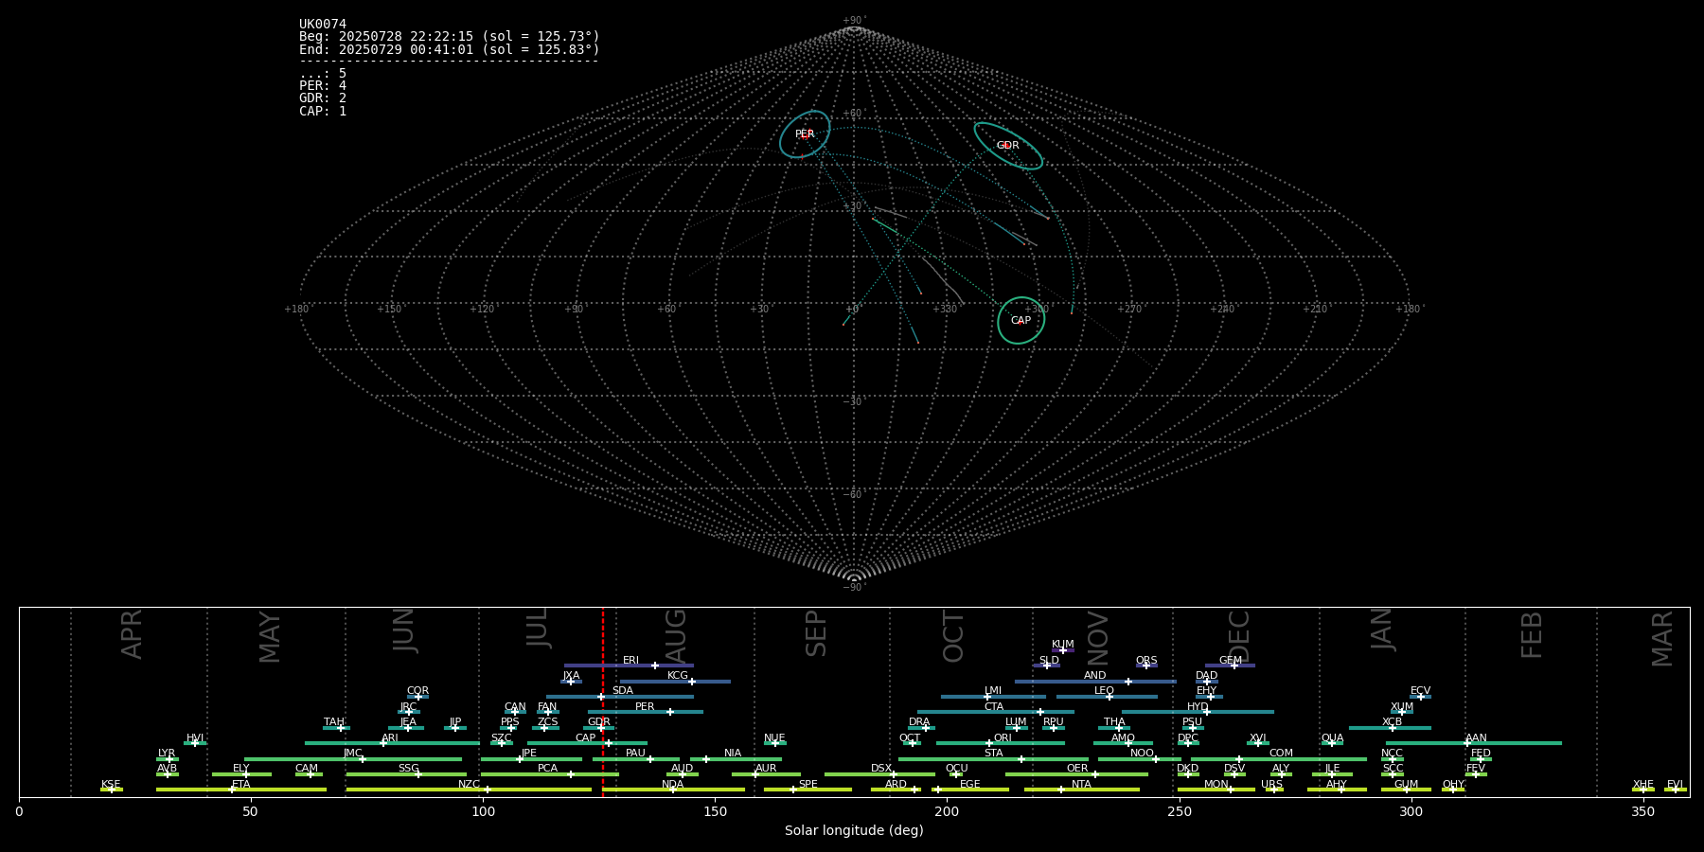This screenshot has width=1704, height=852.
Task: Click the AUG month label
Action: click(676, 636)
